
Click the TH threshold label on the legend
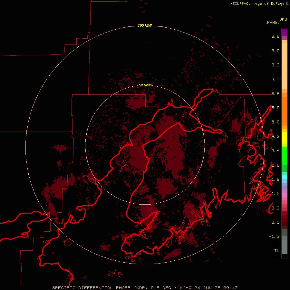click(x=277, y=251)
